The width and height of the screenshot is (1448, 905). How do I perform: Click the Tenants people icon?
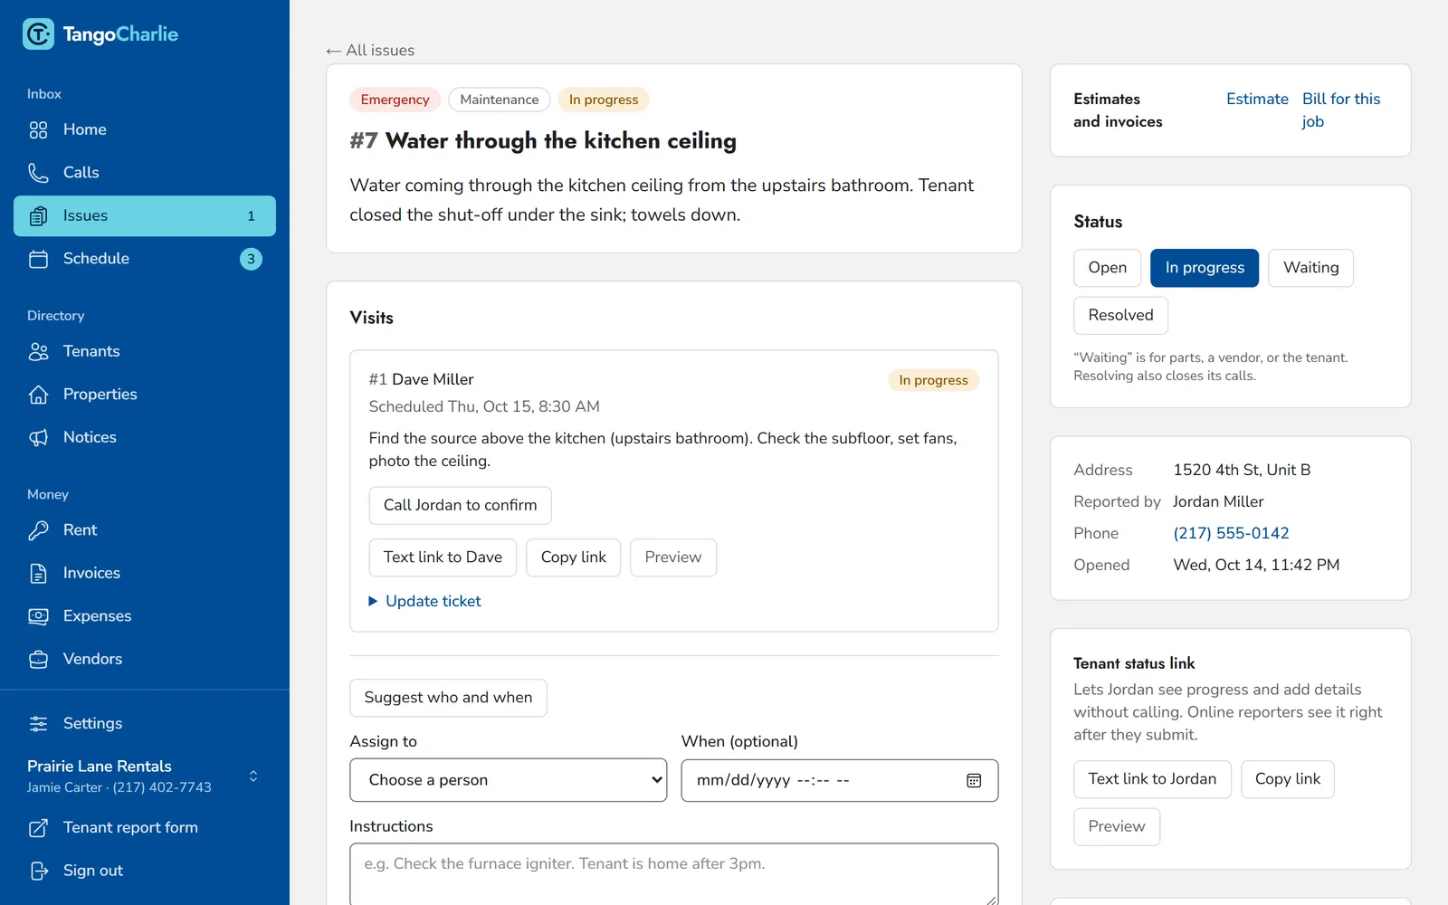[x=38, y=352]
